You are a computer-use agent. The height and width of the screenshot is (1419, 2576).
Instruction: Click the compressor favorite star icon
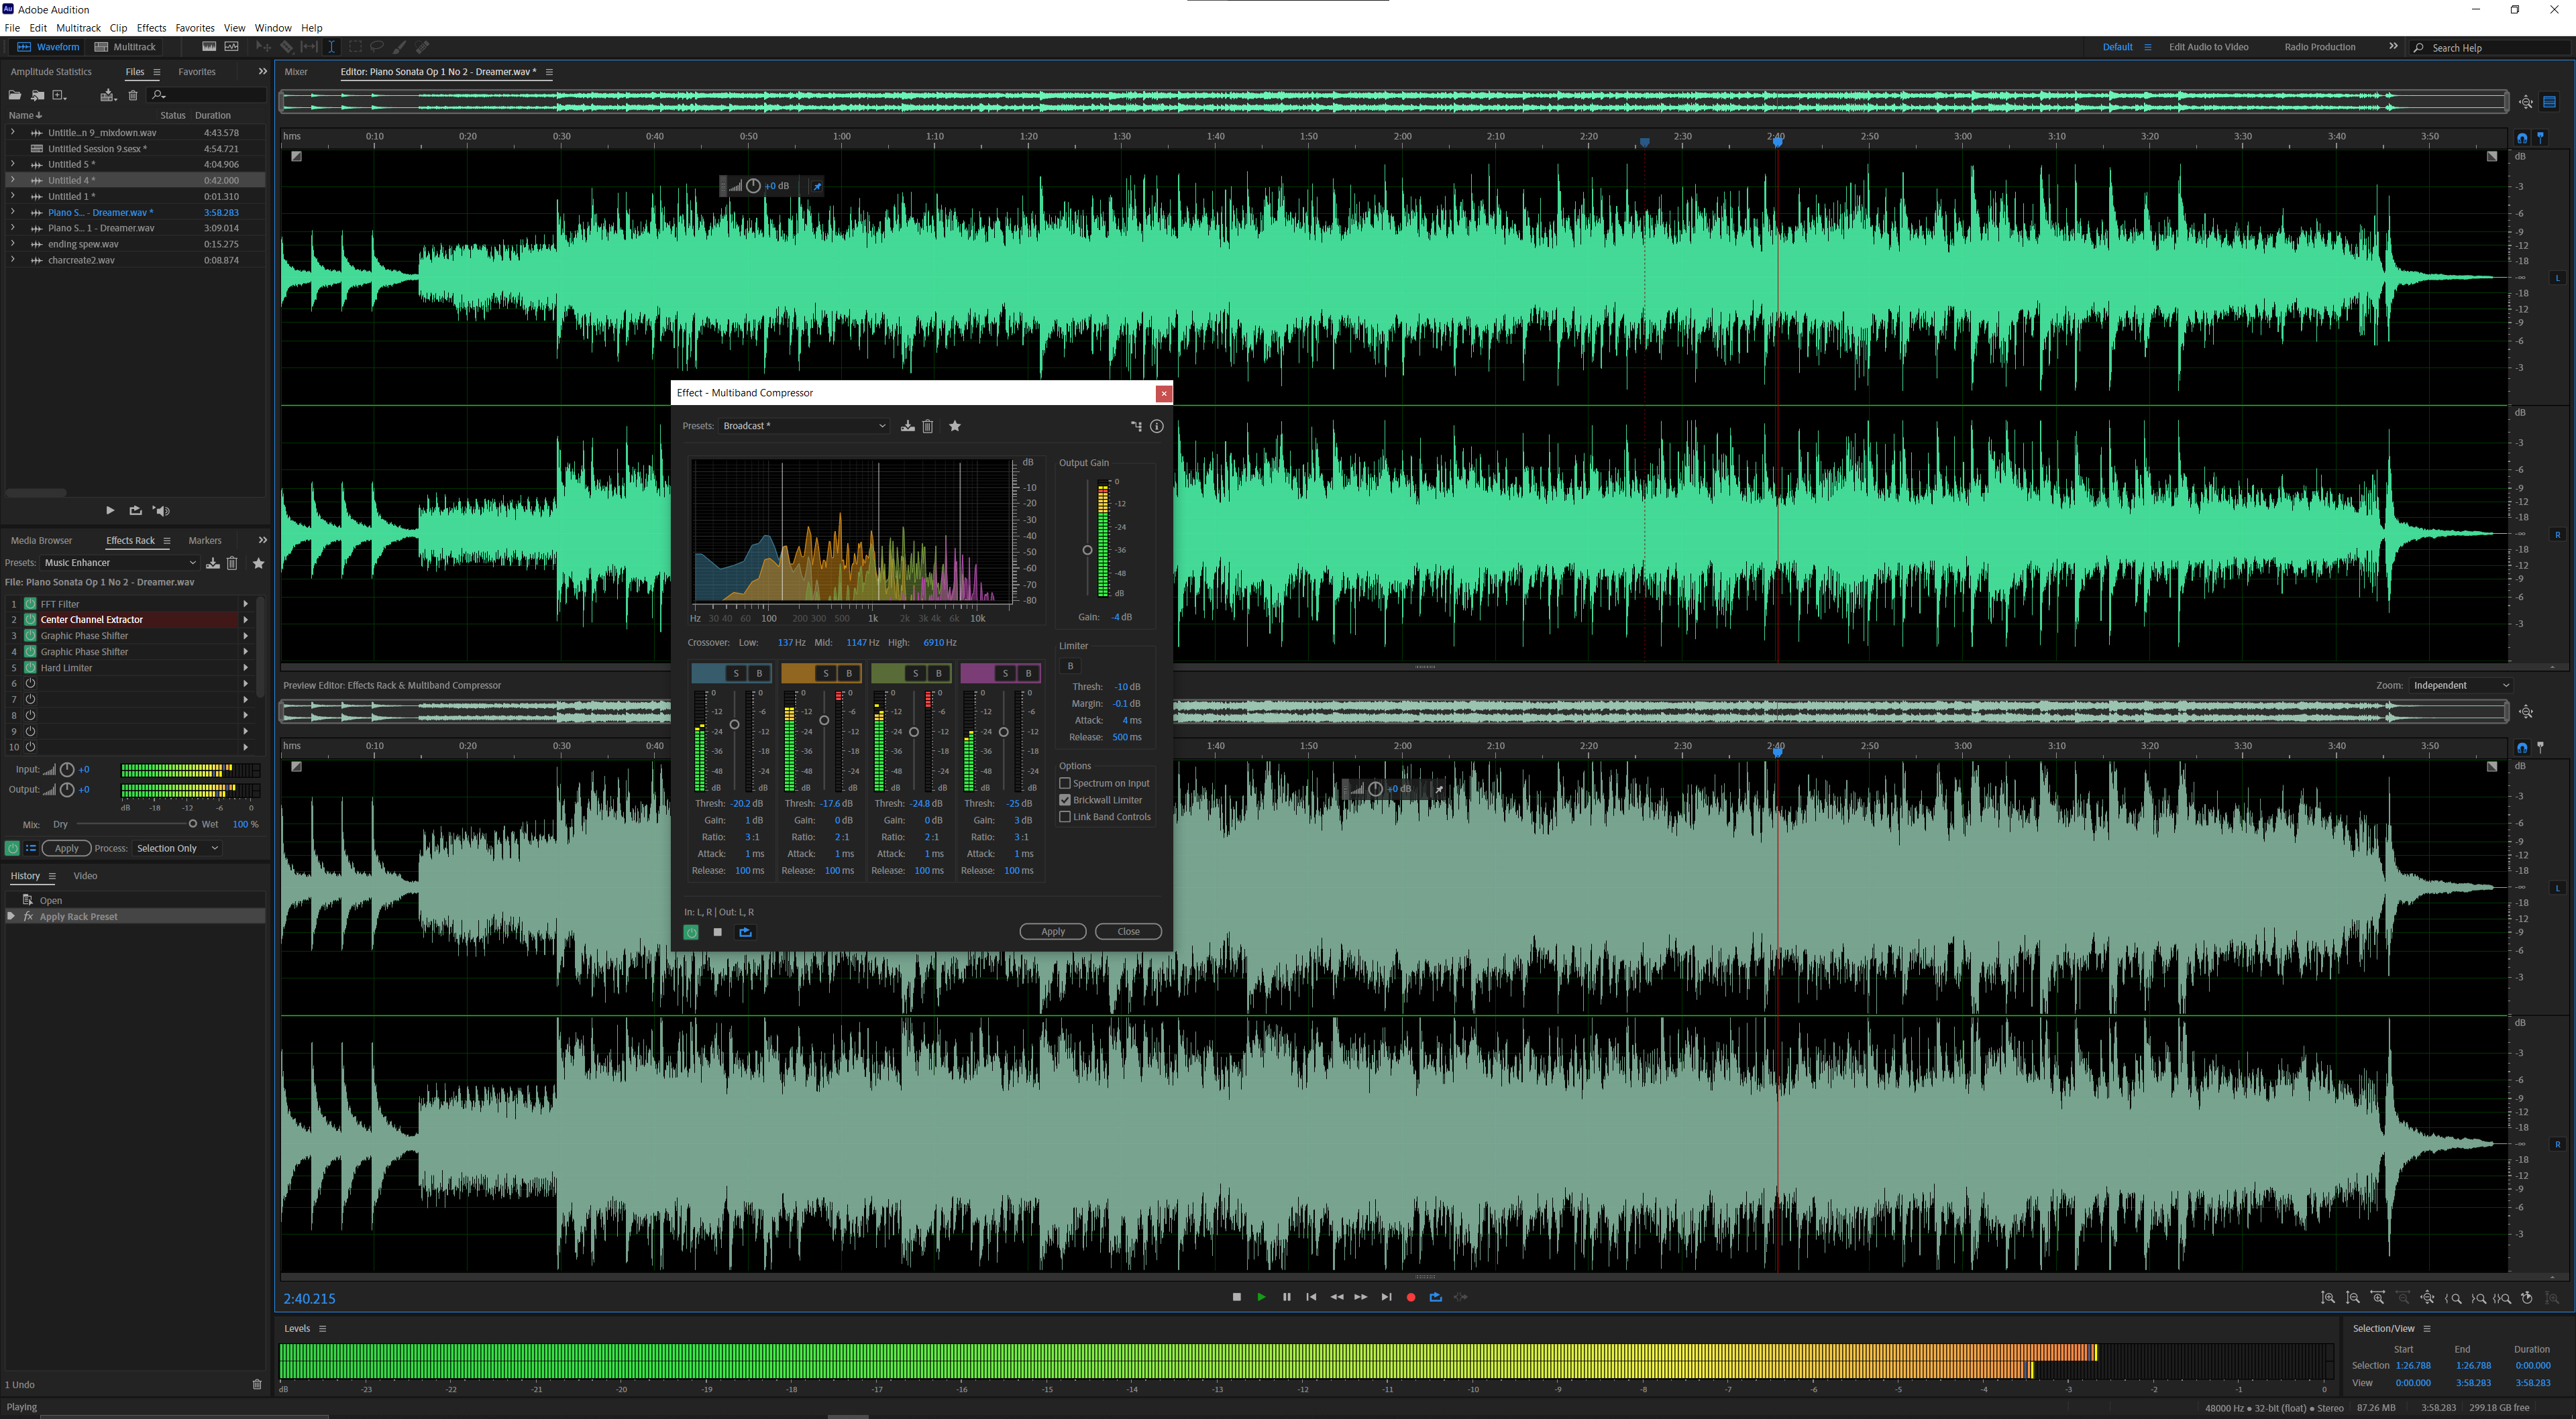(x=955, y=426)
